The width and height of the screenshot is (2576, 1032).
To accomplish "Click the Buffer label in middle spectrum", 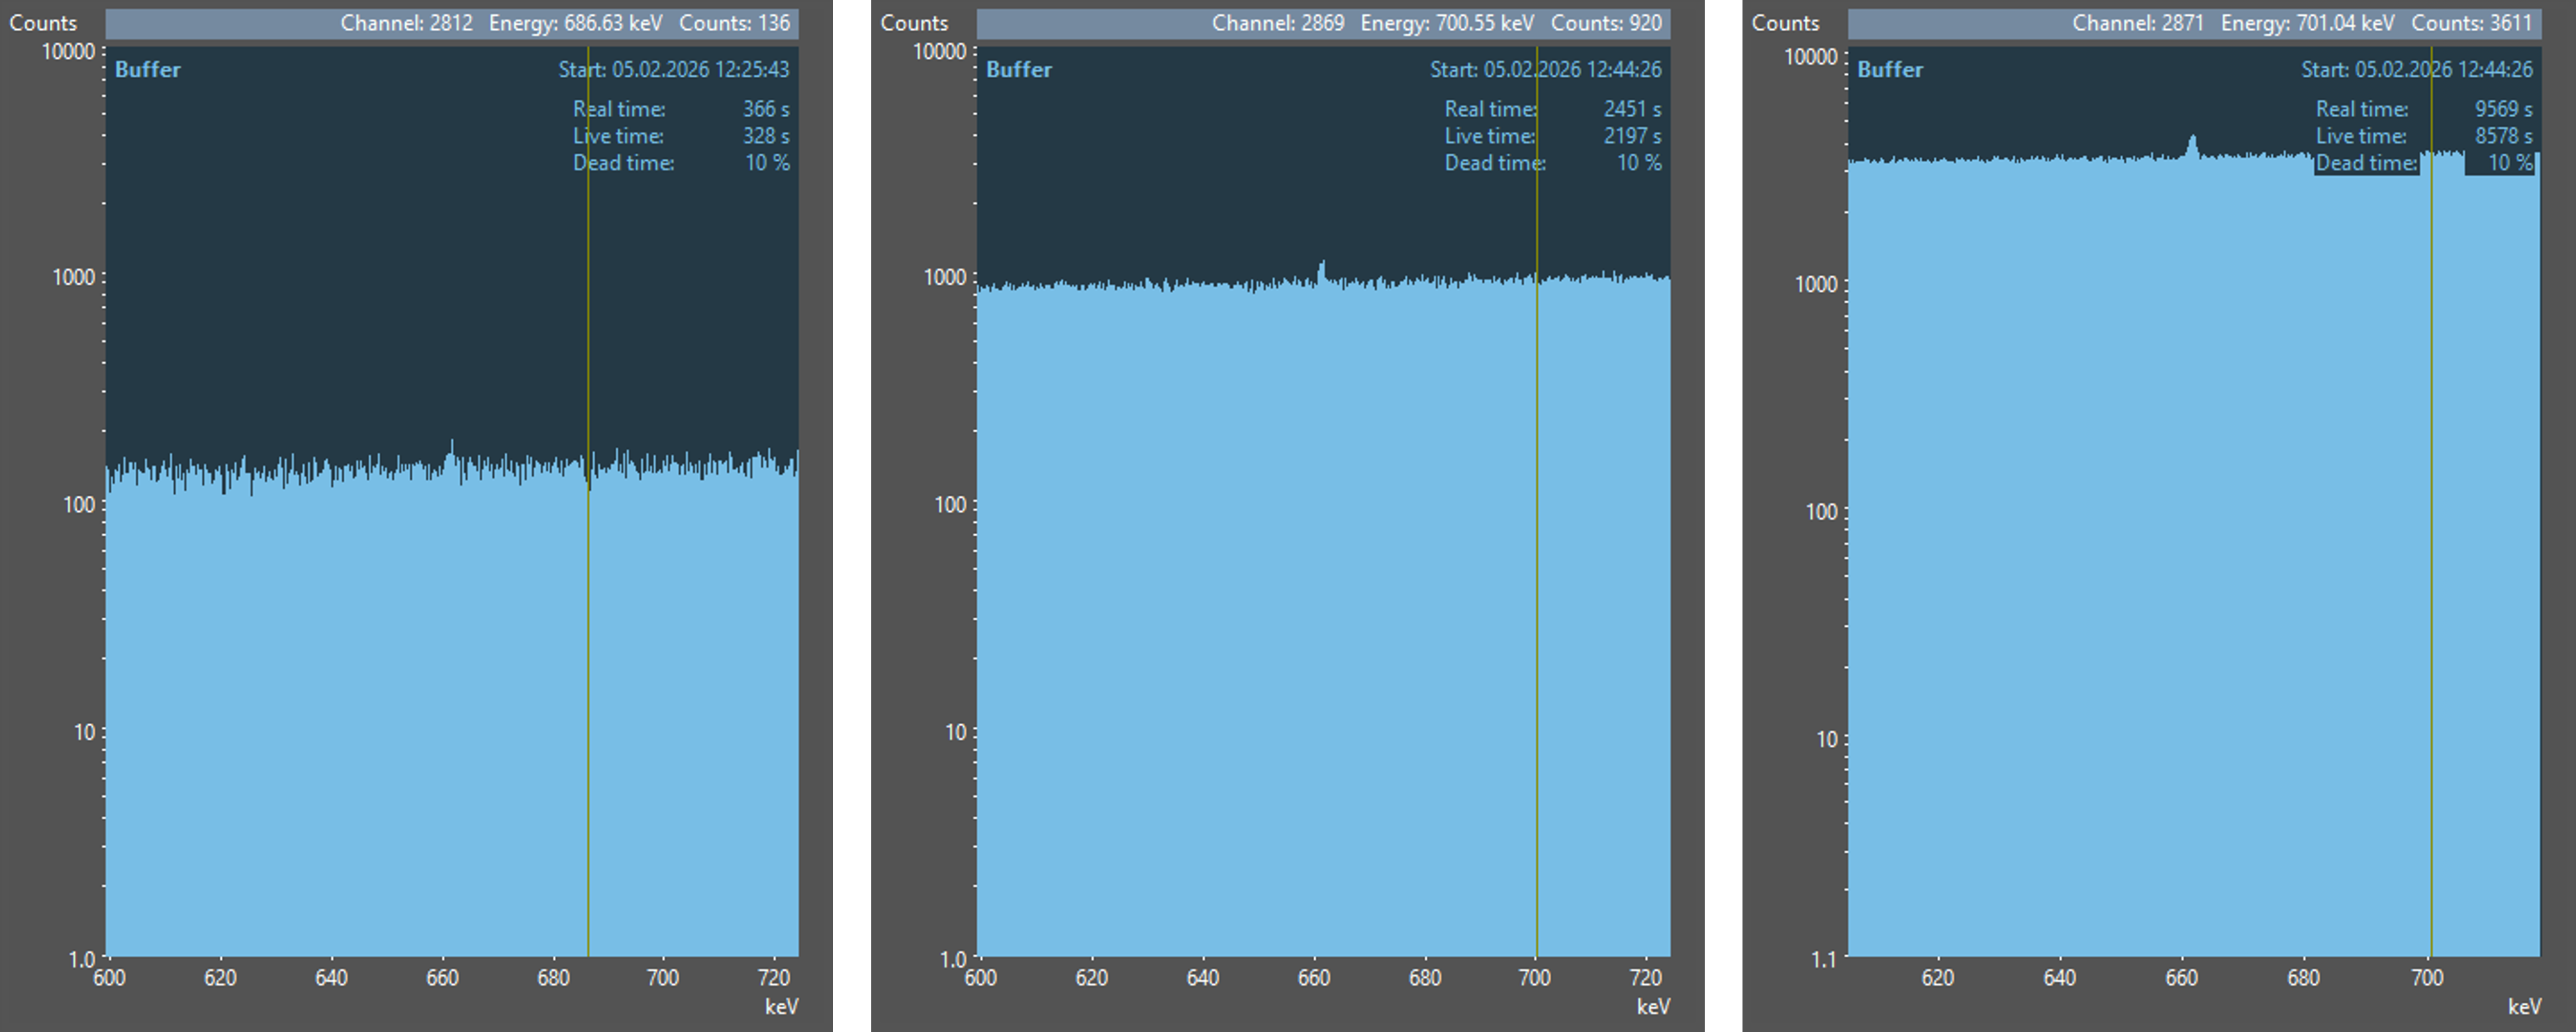I will click(x=1018, y=70).
